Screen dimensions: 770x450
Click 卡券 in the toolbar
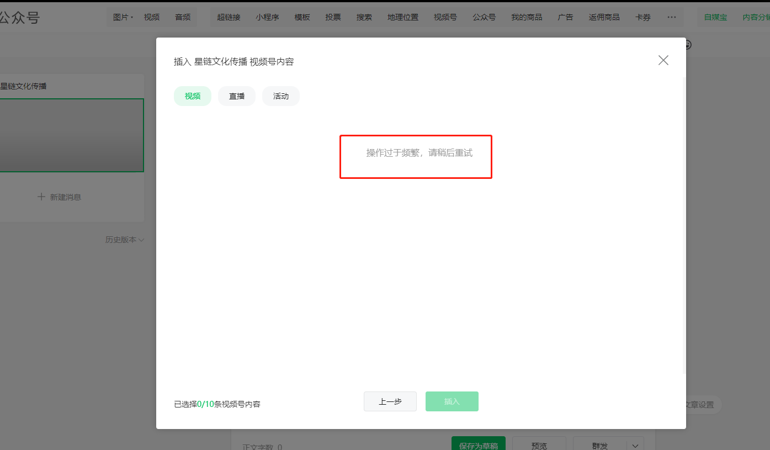point(643,17)
